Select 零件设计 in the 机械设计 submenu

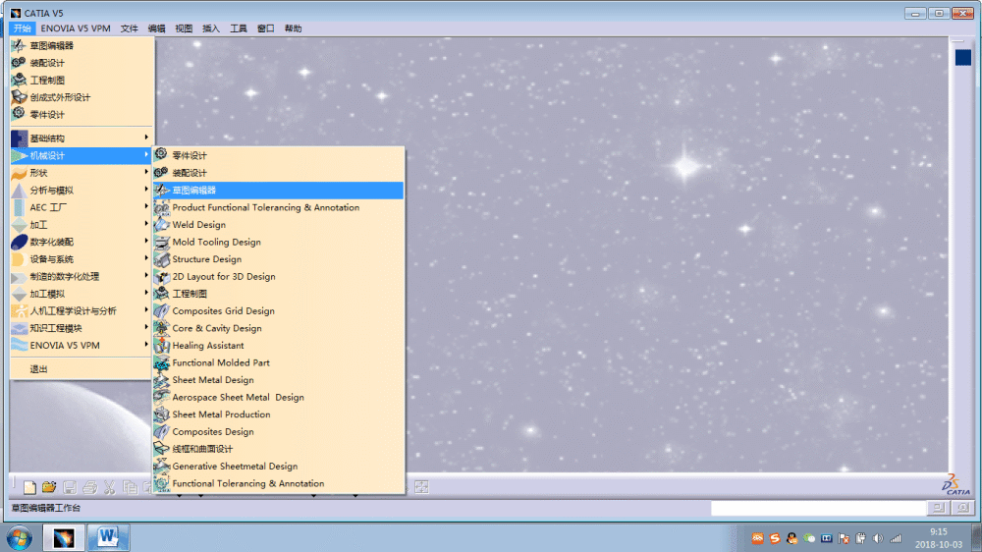pyautogui.click(x=279, y=155)
